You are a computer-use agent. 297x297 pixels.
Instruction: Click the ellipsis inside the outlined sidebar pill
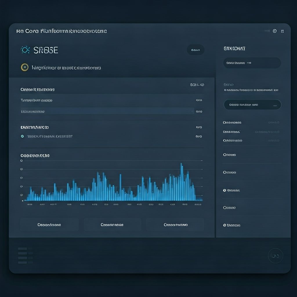[275, 105]
